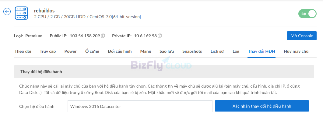The image size is (323, 127).
Task: Switch to the Theo dõi tab
Action: [x=23, y=51]
